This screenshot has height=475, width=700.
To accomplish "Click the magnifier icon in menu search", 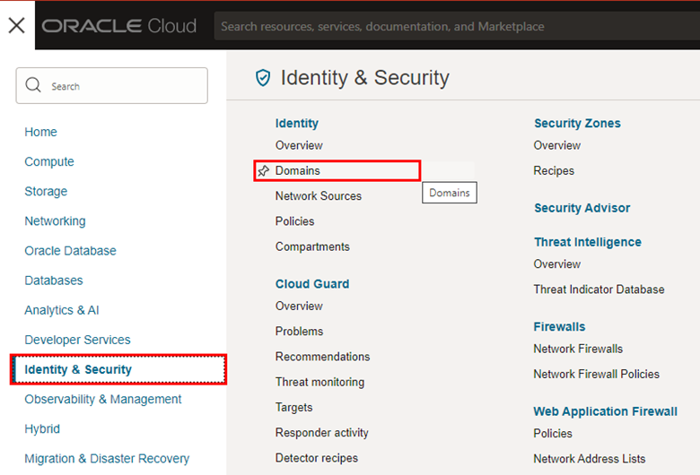I will (33, 85).
